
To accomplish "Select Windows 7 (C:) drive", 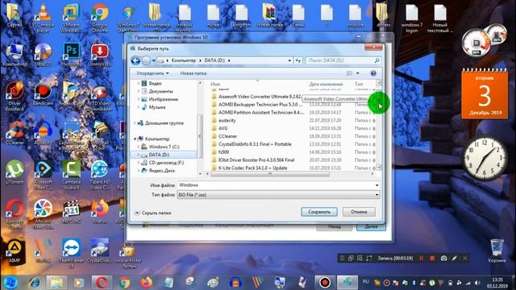I will coord(164,147).
